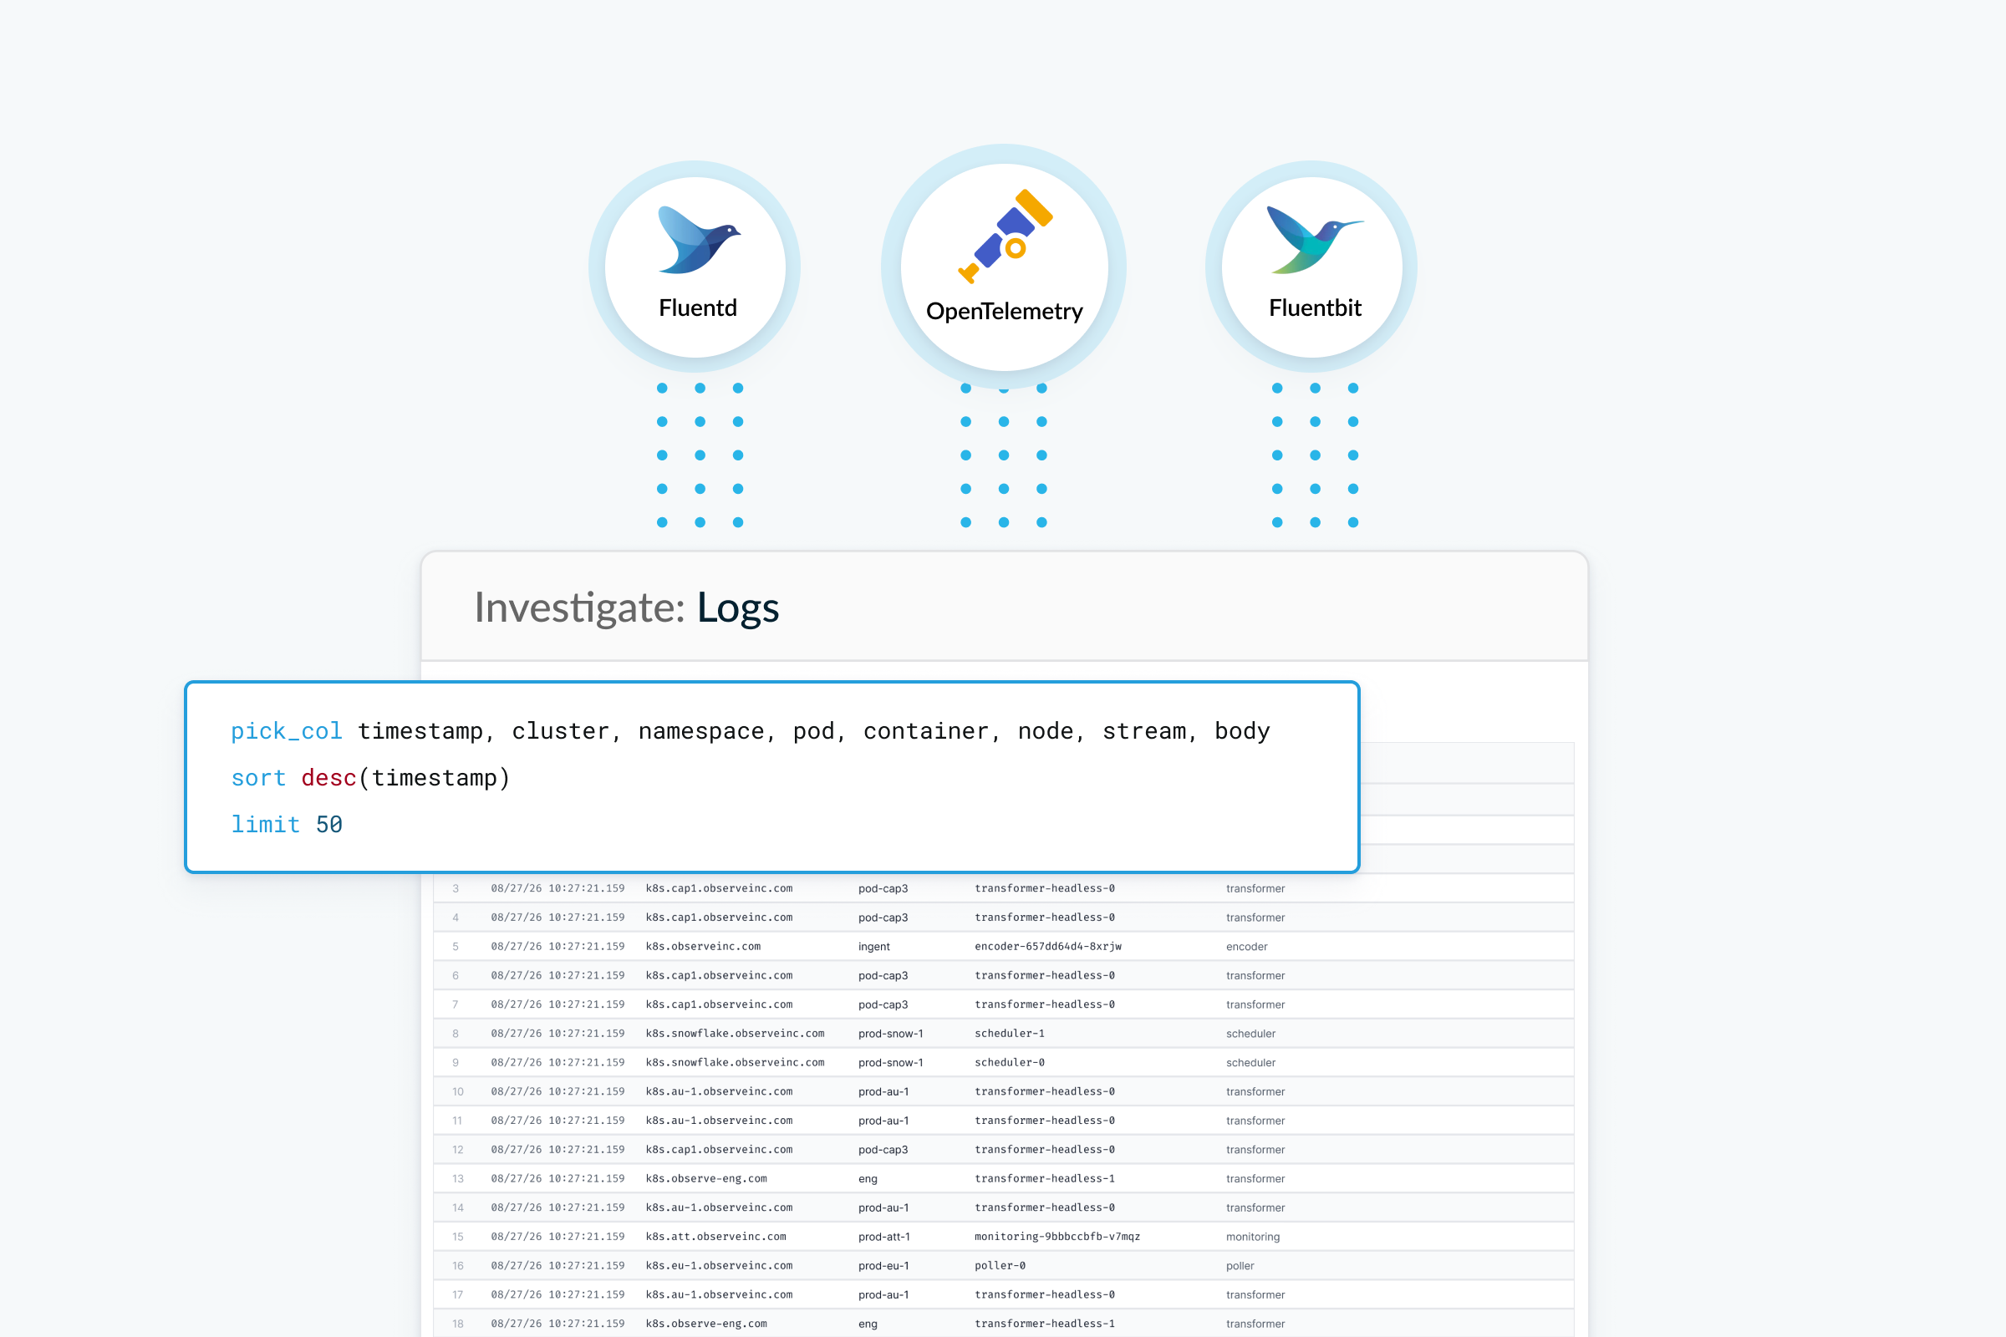This screenshot has height=1337, width=2006.
Task: Click 'container,' in the pick_col line
Action: pyautogui.click(x=932, y=730)
